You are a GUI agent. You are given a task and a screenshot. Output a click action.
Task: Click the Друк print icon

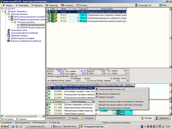(160, 5)
